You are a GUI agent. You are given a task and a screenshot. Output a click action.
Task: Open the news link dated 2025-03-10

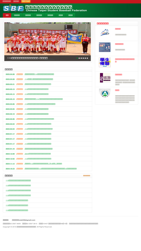tap(44, 99)
